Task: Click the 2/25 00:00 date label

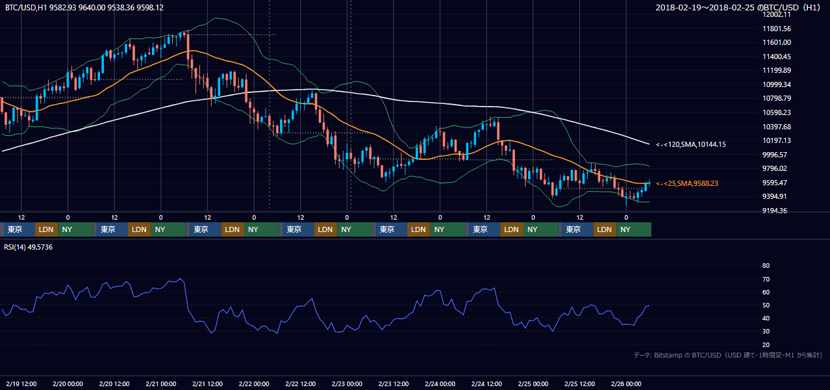Action: [x=533, y=383]
